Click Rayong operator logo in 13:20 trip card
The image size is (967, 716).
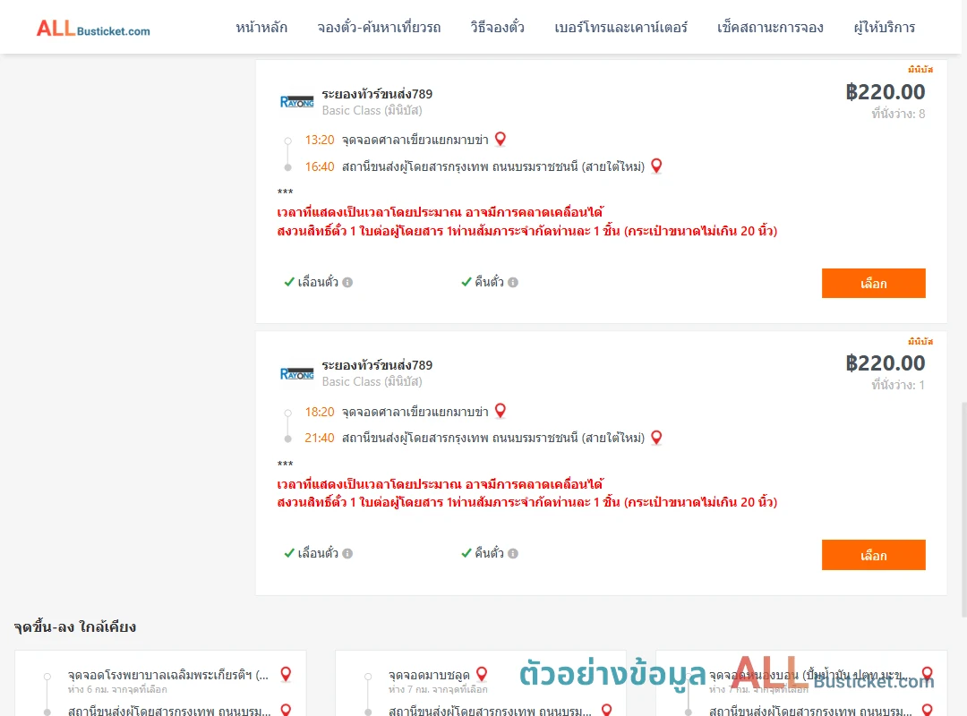tap(296, 102)
